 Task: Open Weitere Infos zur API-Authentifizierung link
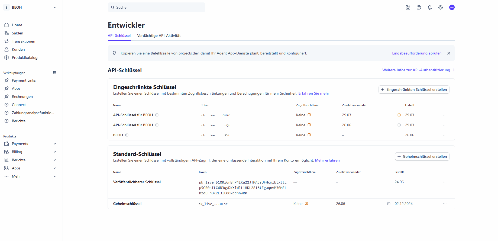pyautogui.click(x=418, y=70)
